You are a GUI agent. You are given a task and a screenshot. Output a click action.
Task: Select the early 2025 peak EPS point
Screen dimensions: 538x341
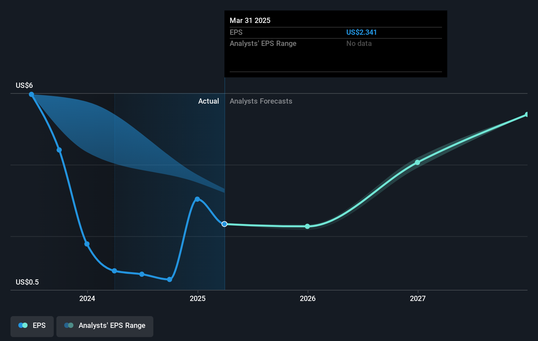tap(197, 199)
